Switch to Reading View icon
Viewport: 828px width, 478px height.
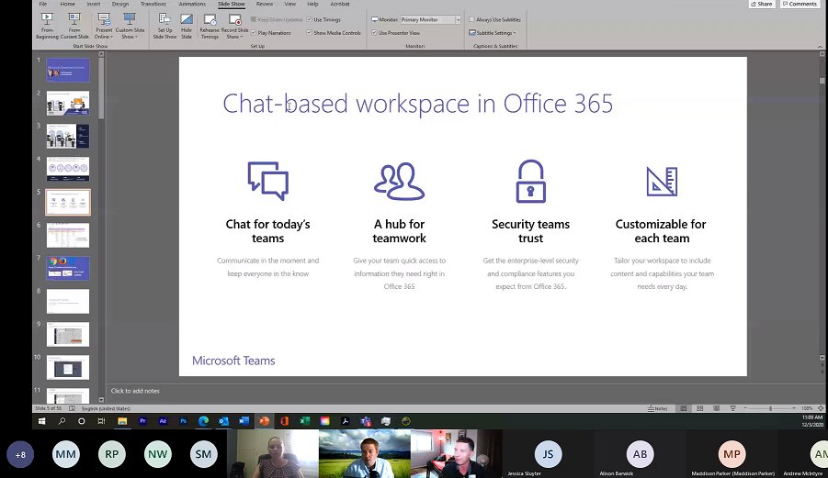click(x=716, y=408)
